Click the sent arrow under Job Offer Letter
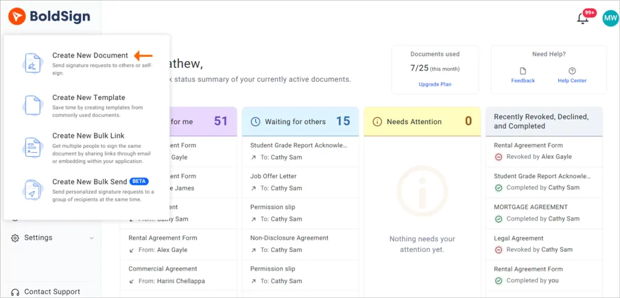This screenshot has width=620, height=298. (x=253, y=188)
